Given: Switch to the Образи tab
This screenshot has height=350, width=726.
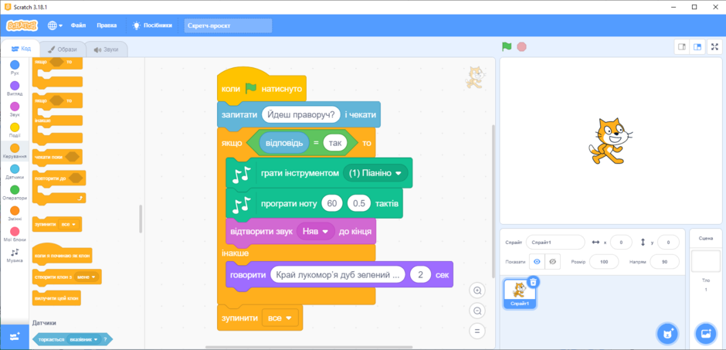Looking at the screenshot, I should pos(63,49).
